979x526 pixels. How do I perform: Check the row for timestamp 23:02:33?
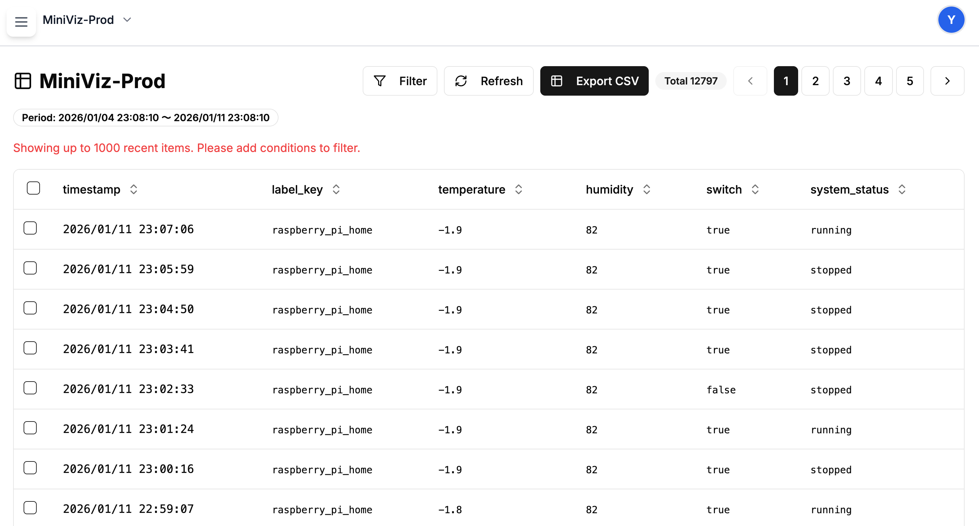30,388
